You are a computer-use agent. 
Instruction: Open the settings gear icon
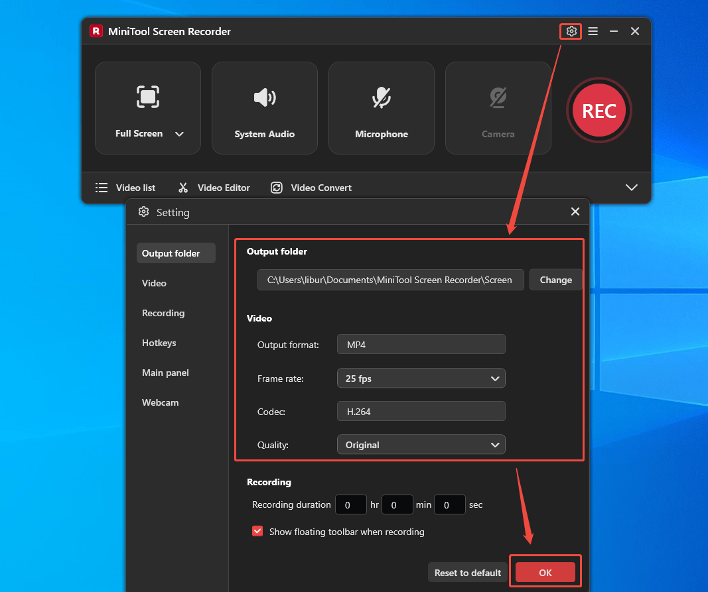570,31
